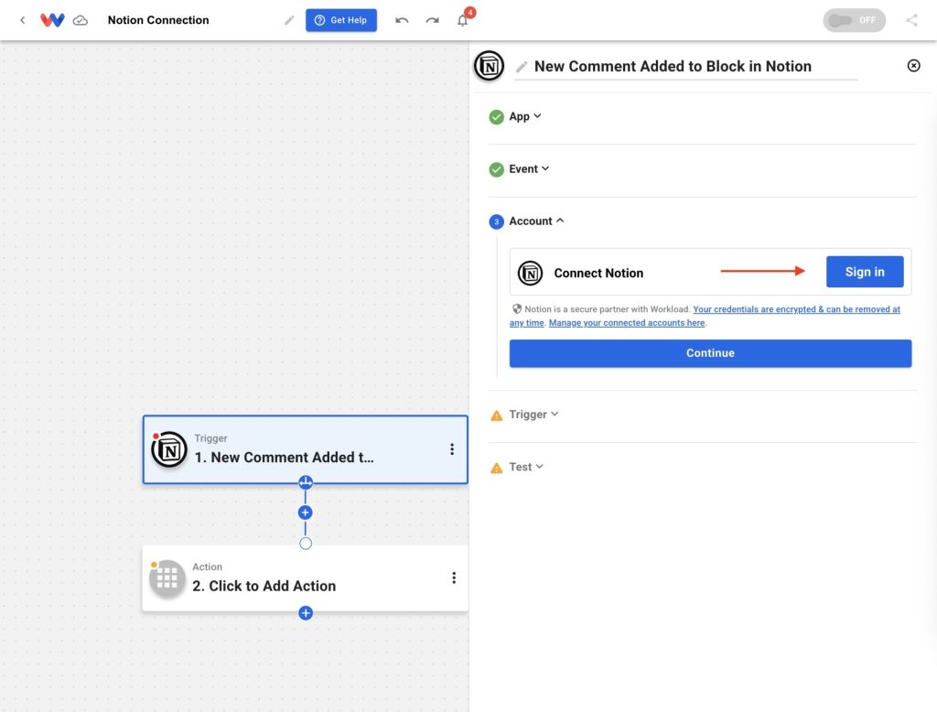Expand the Trigger section
Screen dimensions: 937x712
pyautogui.click(x=533, y=415)
